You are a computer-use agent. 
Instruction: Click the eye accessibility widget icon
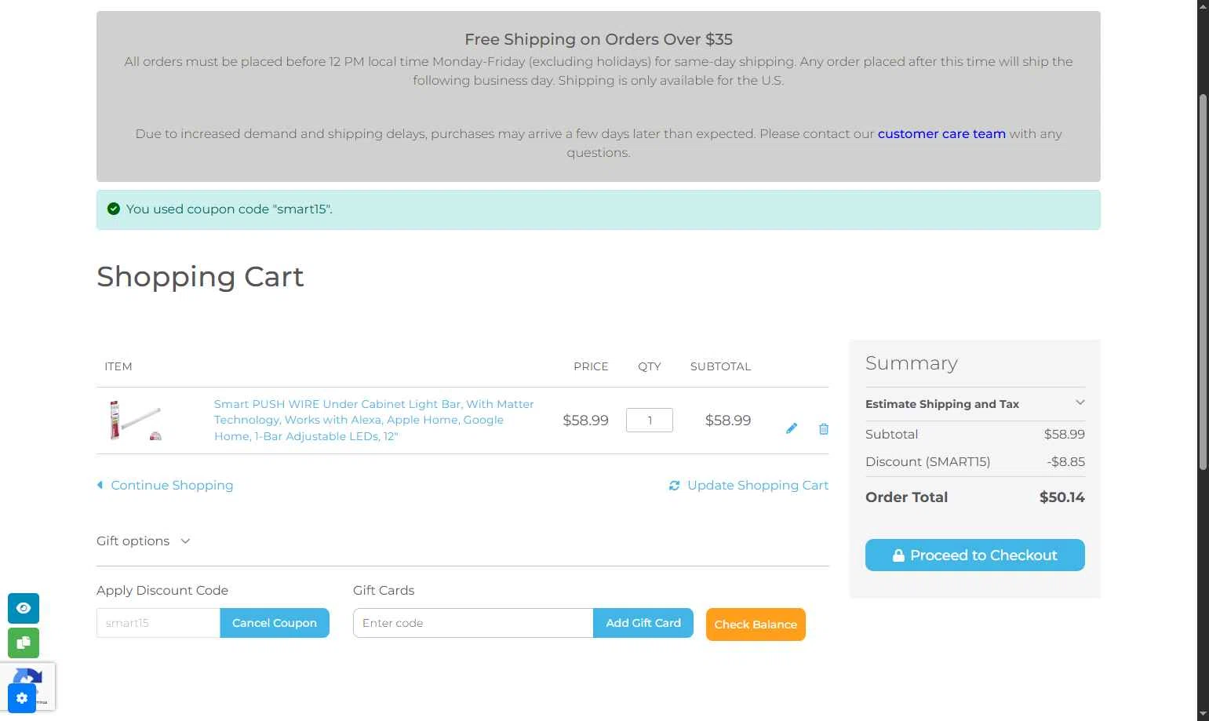tap(24, 608)
